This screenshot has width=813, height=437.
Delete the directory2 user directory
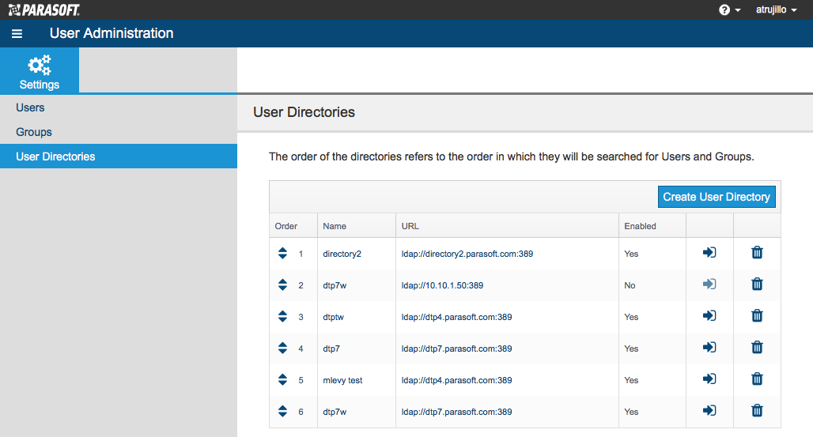(757, 252)
